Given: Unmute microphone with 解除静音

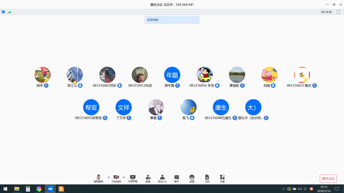Looking at the screenshot, I should (99, 178).
